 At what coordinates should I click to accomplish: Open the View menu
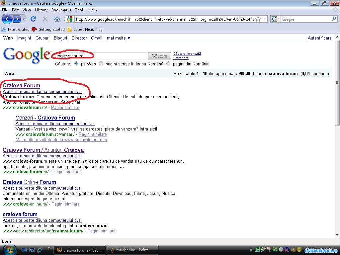click(x=27, y=10)
